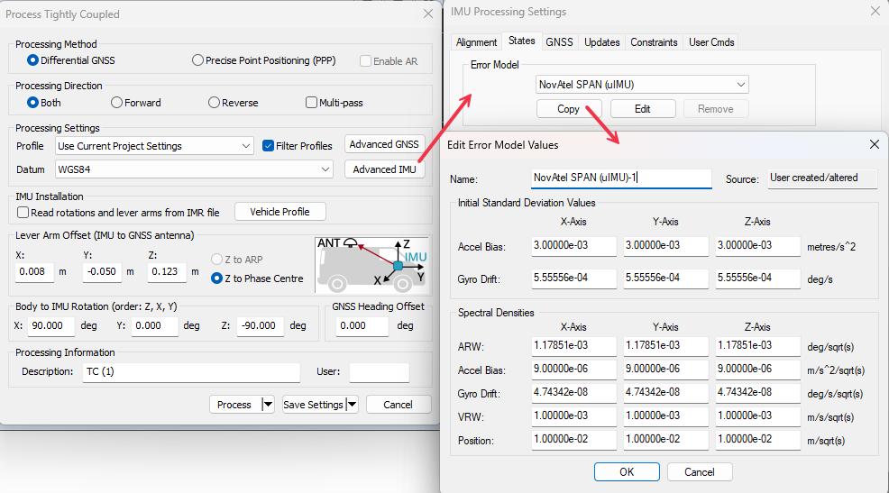Confirm Edit Error Model Values with OK
This screenshot has width=889, height=493.
[x=627, y=471]
